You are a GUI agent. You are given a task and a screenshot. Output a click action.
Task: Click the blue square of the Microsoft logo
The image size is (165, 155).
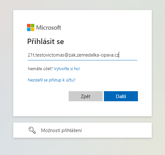pos(29,30)
